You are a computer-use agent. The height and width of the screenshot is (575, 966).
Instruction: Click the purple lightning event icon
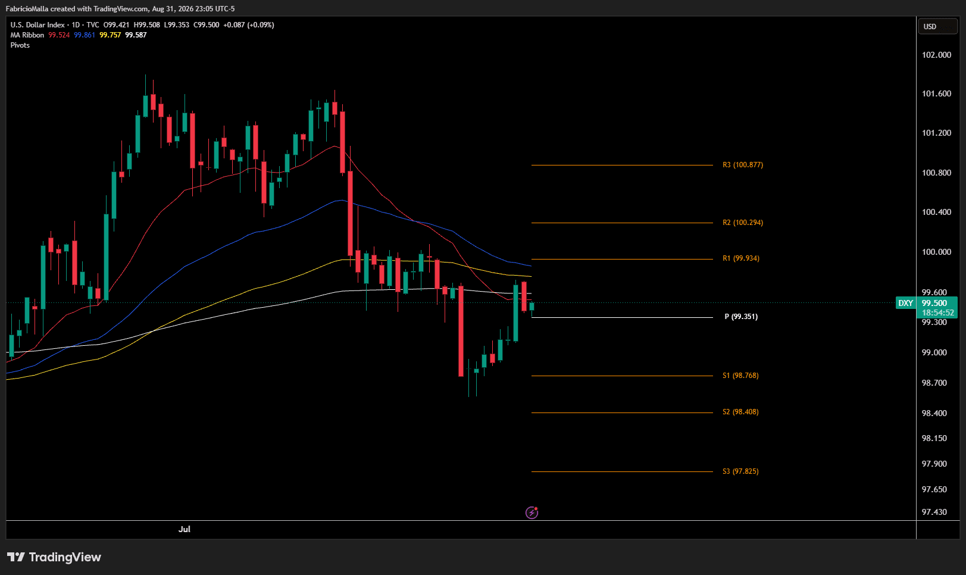click(x=532, y=512)
